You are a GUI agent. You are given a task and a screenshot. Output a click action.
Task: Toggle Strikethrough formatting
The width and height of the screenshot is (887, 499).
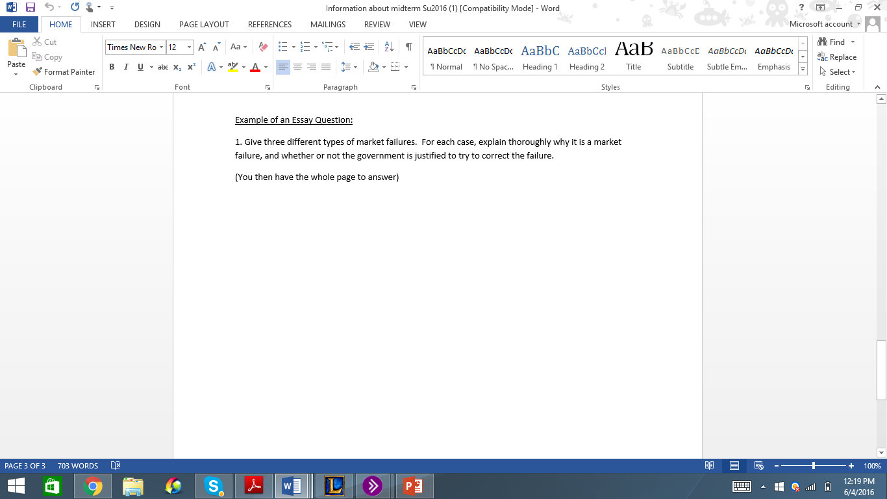point(163,67)
